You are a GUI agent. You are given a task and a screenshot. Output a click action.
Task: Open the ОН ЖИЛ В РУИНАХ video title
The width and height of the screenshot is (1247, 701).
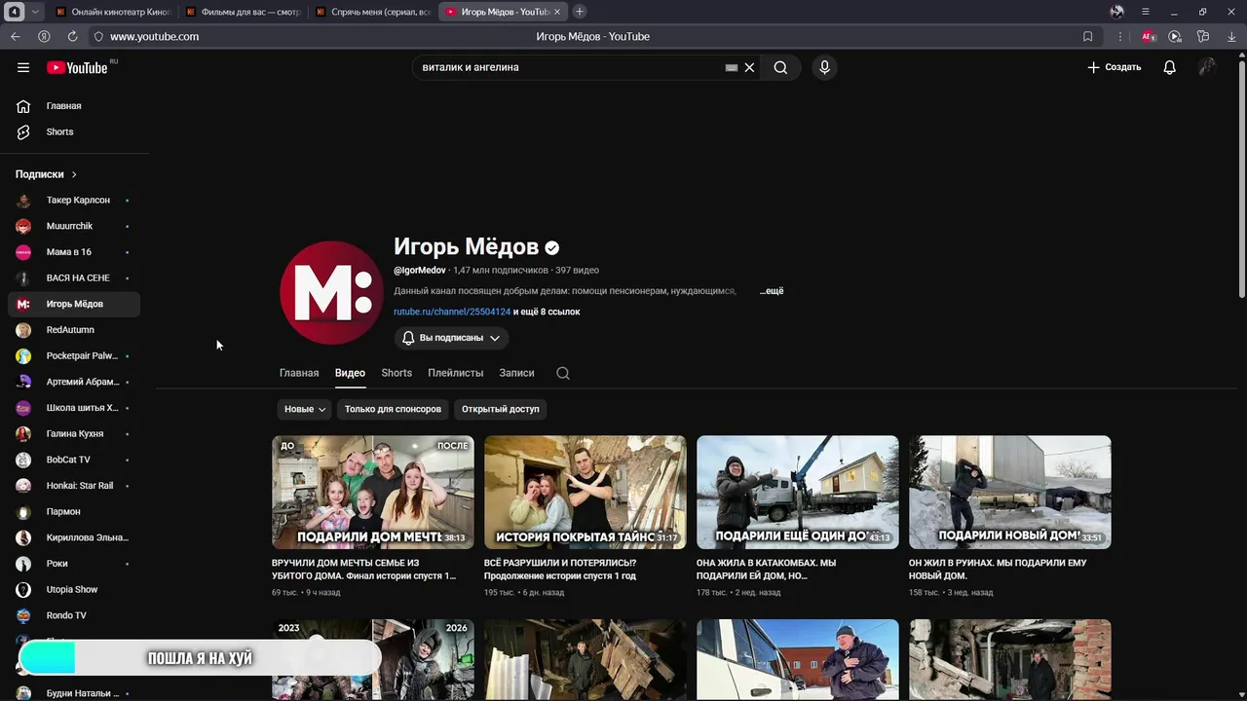coord(998,569)
